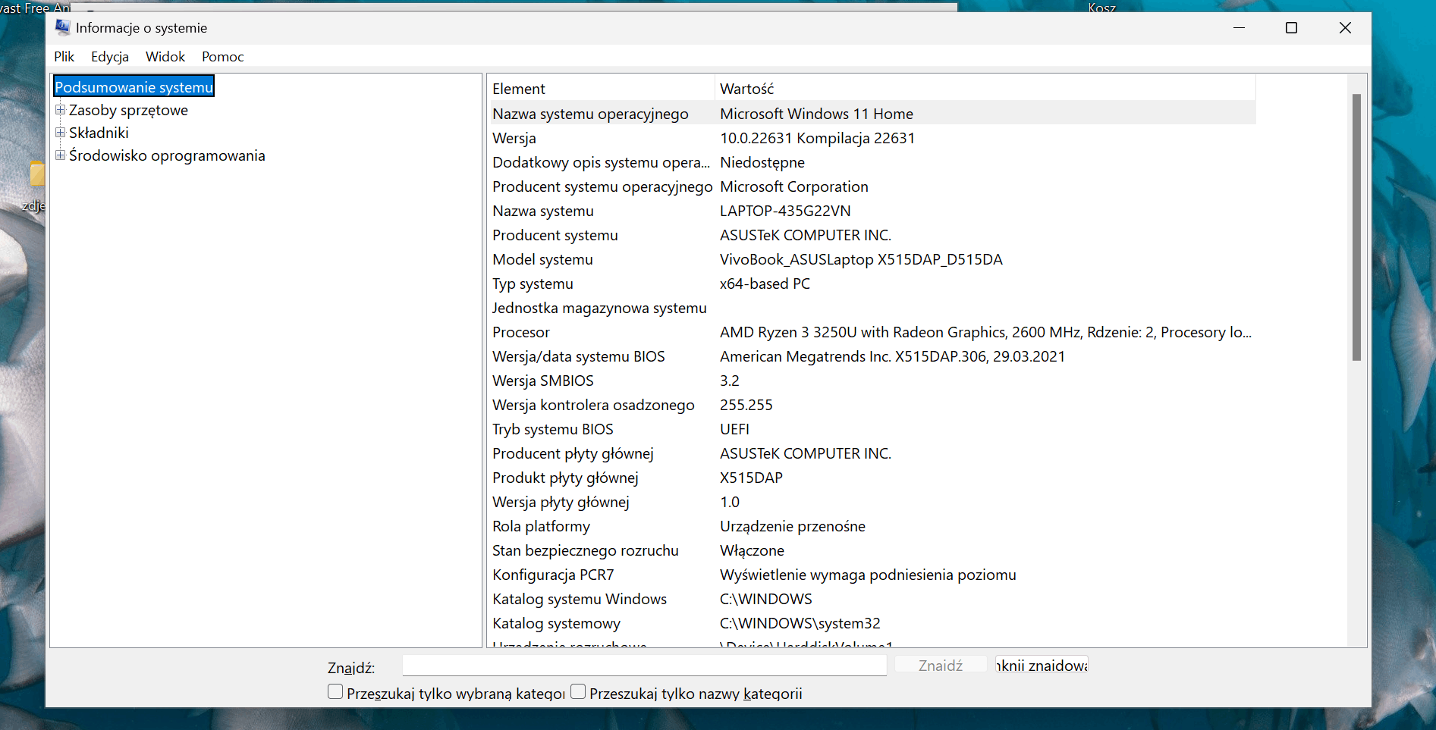Select the Katalog systemu Windows row

point(872,599)
